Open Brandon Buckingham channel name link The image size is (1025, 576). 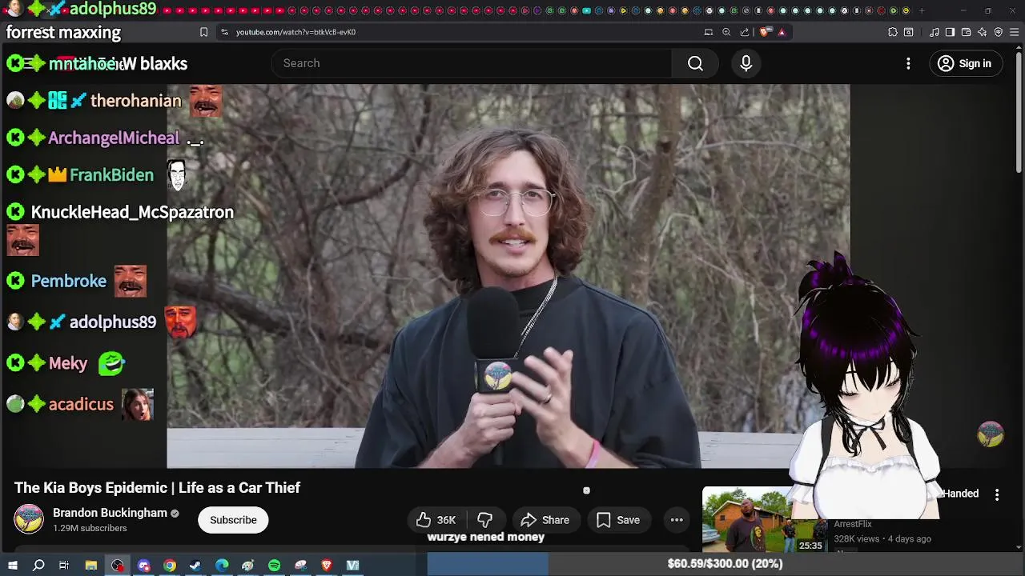click(110, 513)
